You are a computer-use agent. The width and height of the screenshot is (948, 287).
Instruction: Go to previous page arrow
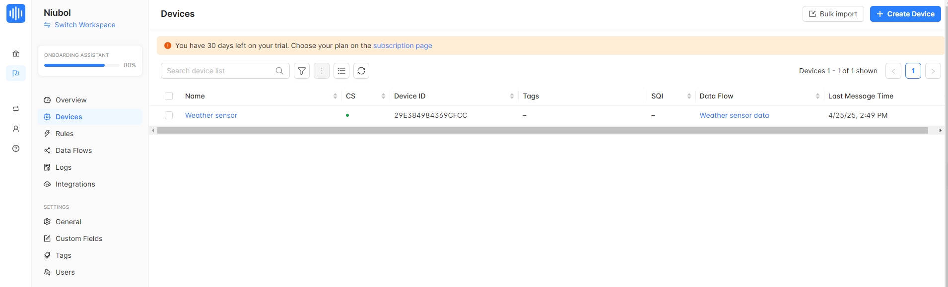[893, 71]
